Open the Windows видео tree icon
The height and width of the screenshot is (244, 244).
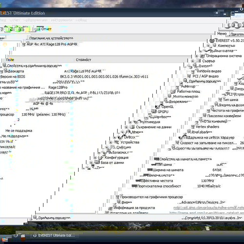click(193, 71)
